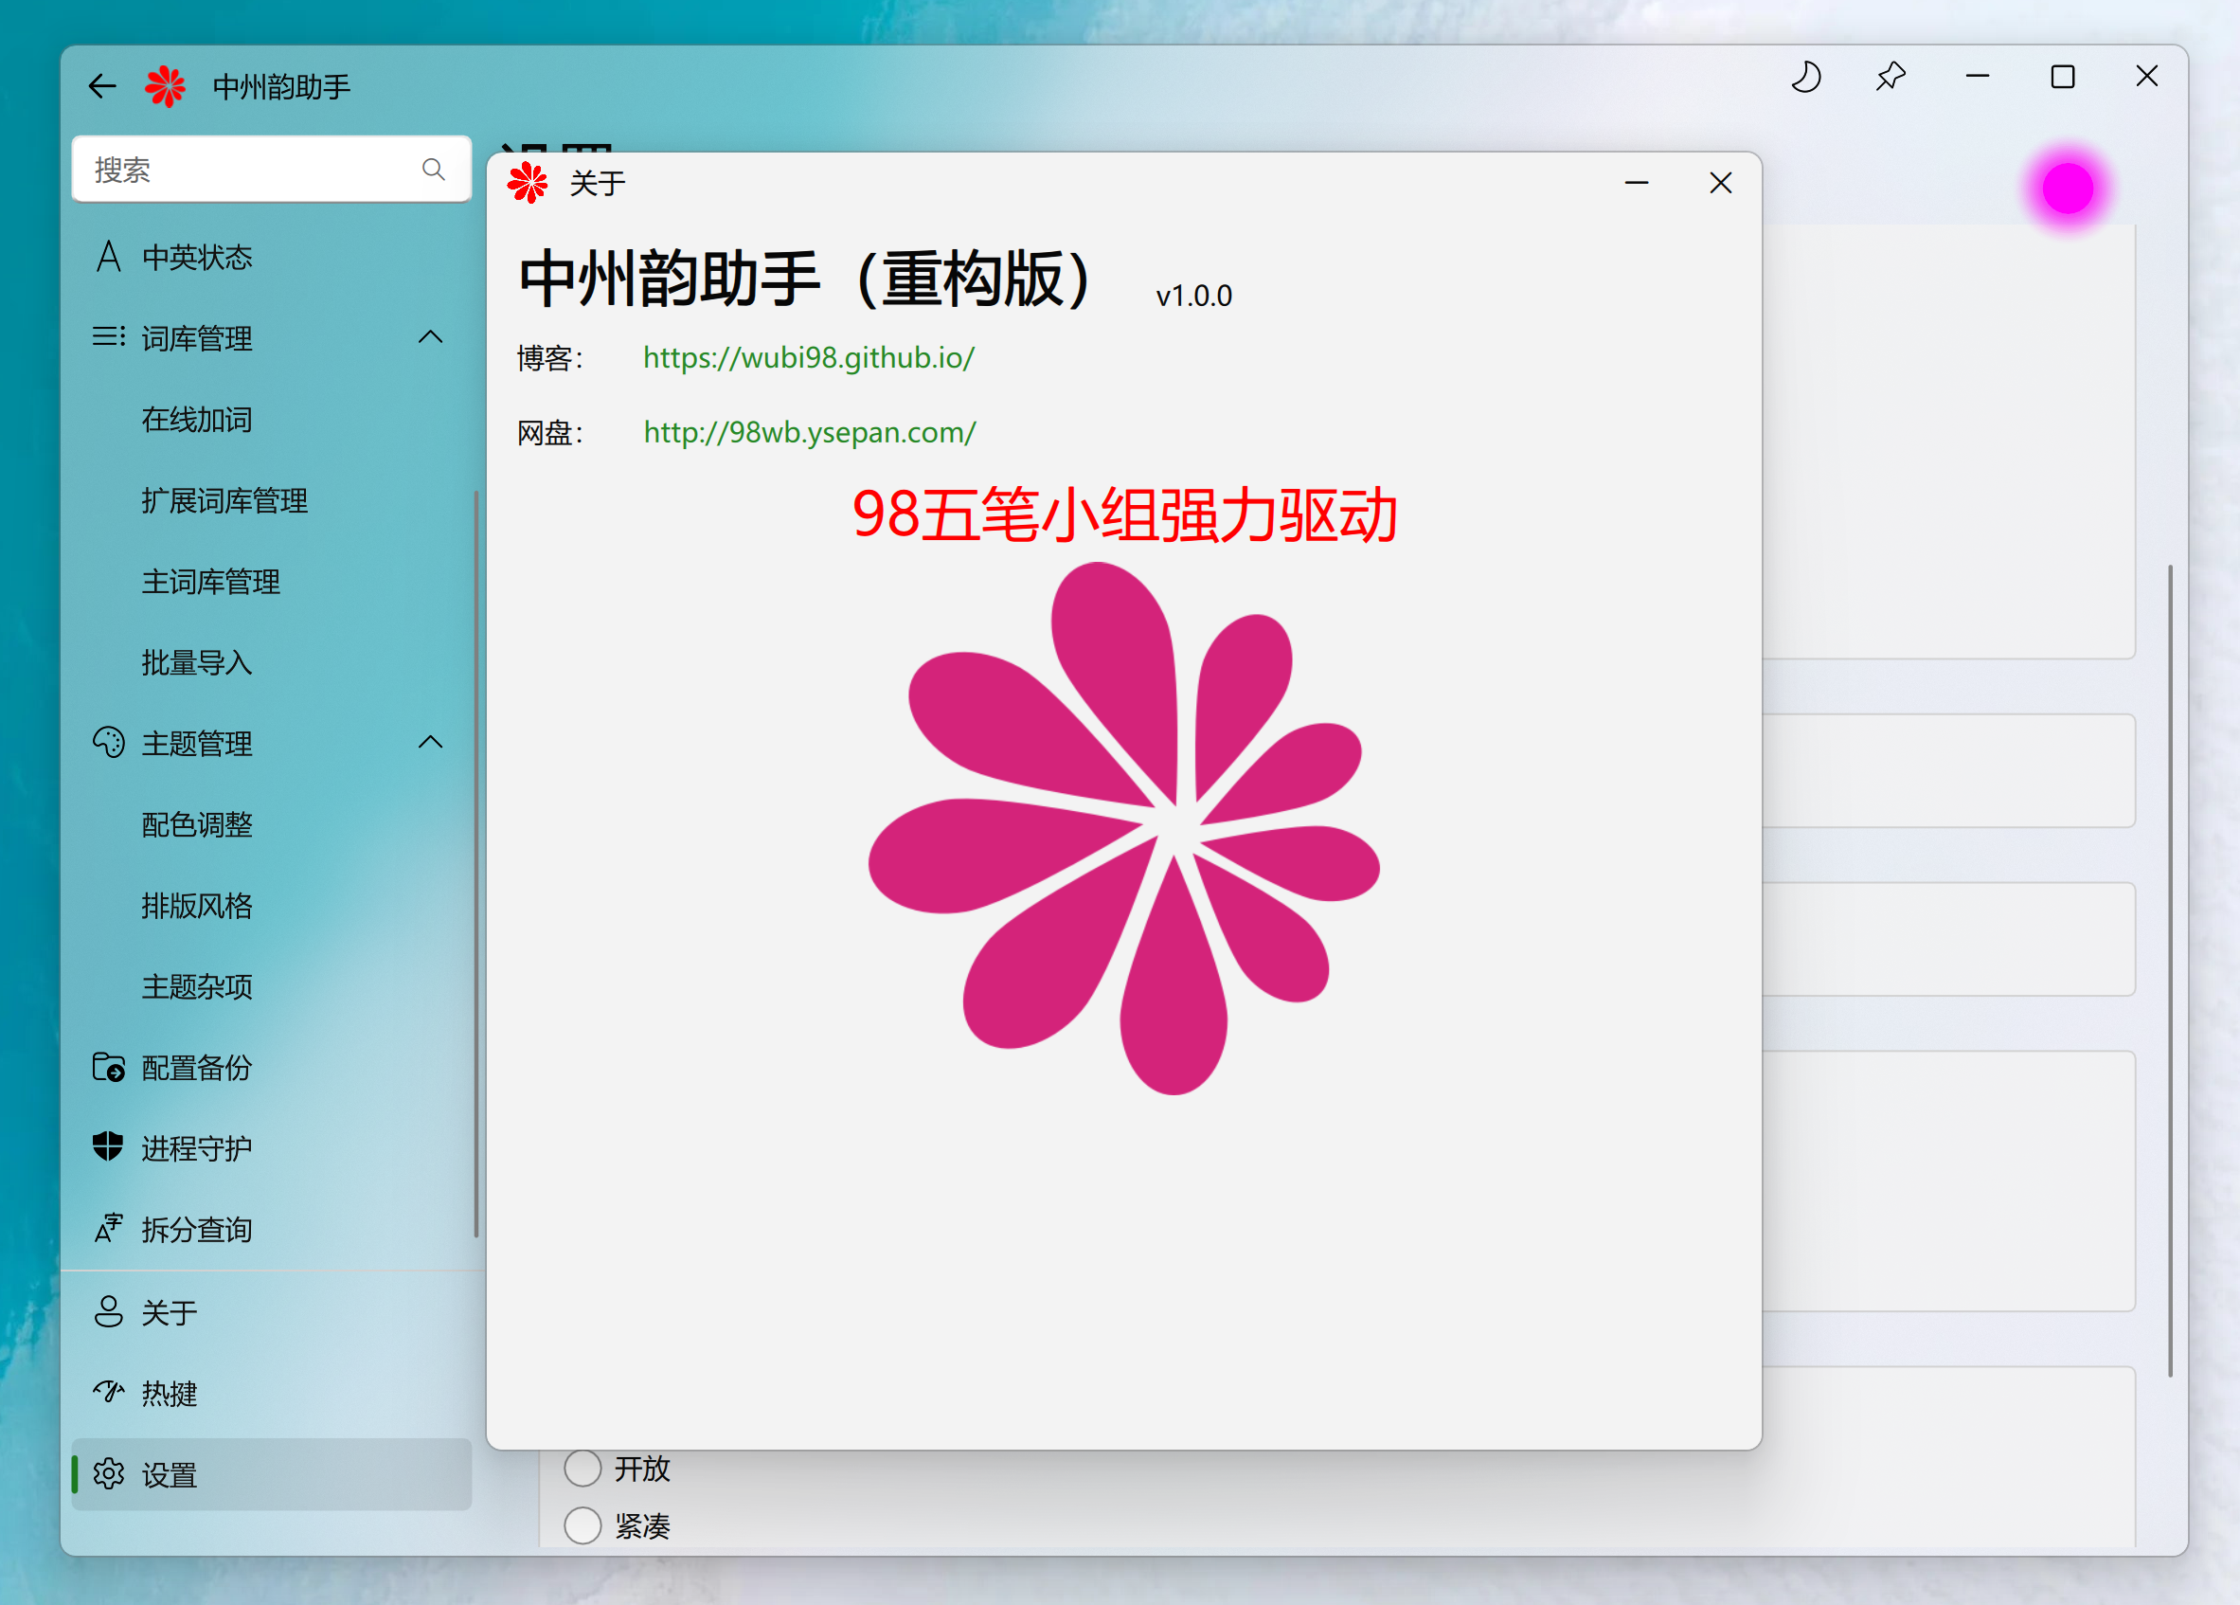Open 在线加词 menu item
The image size is (2240, 1605).
[x=195, y=420]
